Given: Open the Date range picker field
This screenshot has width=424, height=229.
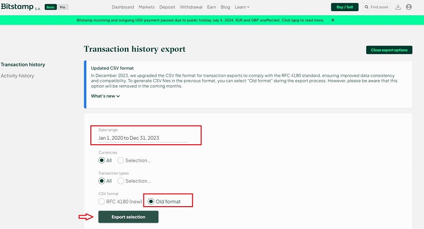Looking at the screenshot, I should [143, 138].
